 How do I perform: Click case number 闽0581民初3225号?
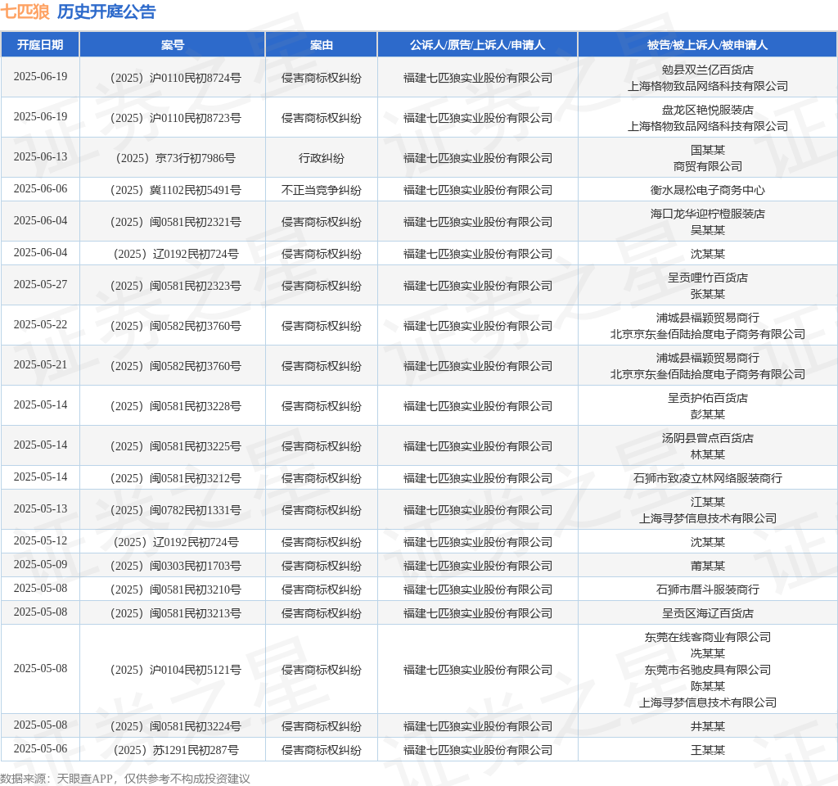pyautogui.click(x=176, y=446)
